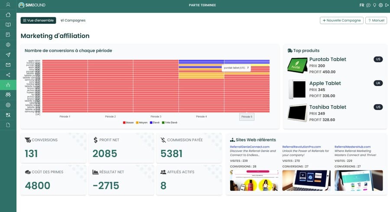Select the Purotab Tablet product name
The image size is (390, 212).
click(328, 59)
